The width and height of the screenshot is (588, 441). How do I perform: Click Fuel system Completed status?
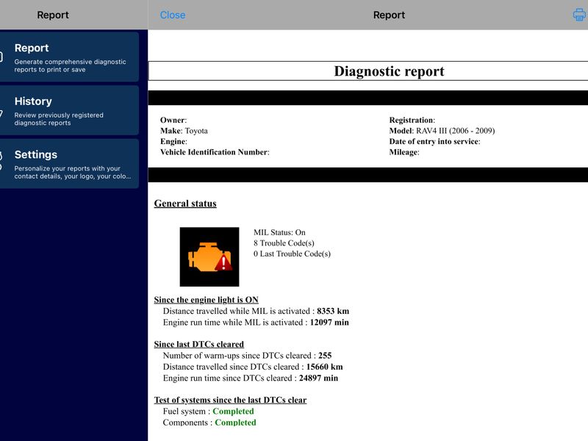click(x=233, y=412)
